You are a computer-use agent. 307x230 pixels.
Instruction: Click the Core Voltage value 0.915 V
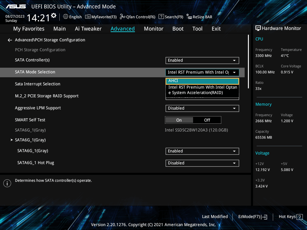tap(287, 72)
